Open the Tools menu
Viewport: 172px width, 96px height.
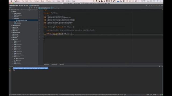click(x=58, y=1)
